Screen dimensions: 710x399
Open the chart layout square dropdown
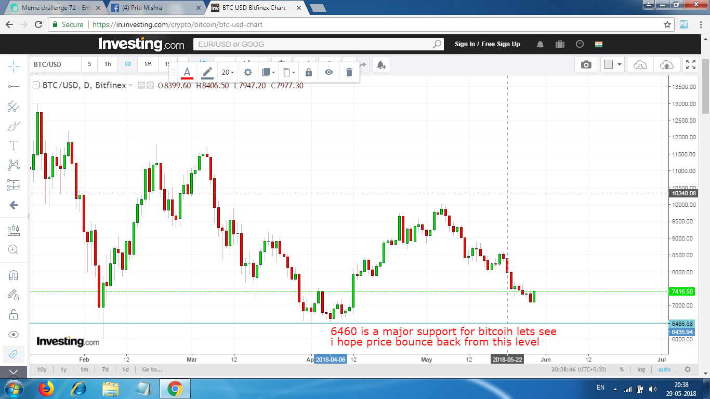(612, 64)
